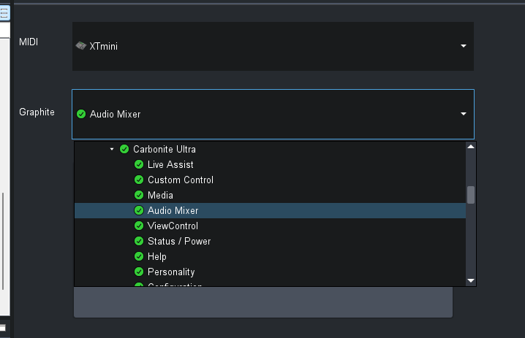Click green check icon next to Personality
Viewport: 525px width, 338px height.
pos(139,272)
